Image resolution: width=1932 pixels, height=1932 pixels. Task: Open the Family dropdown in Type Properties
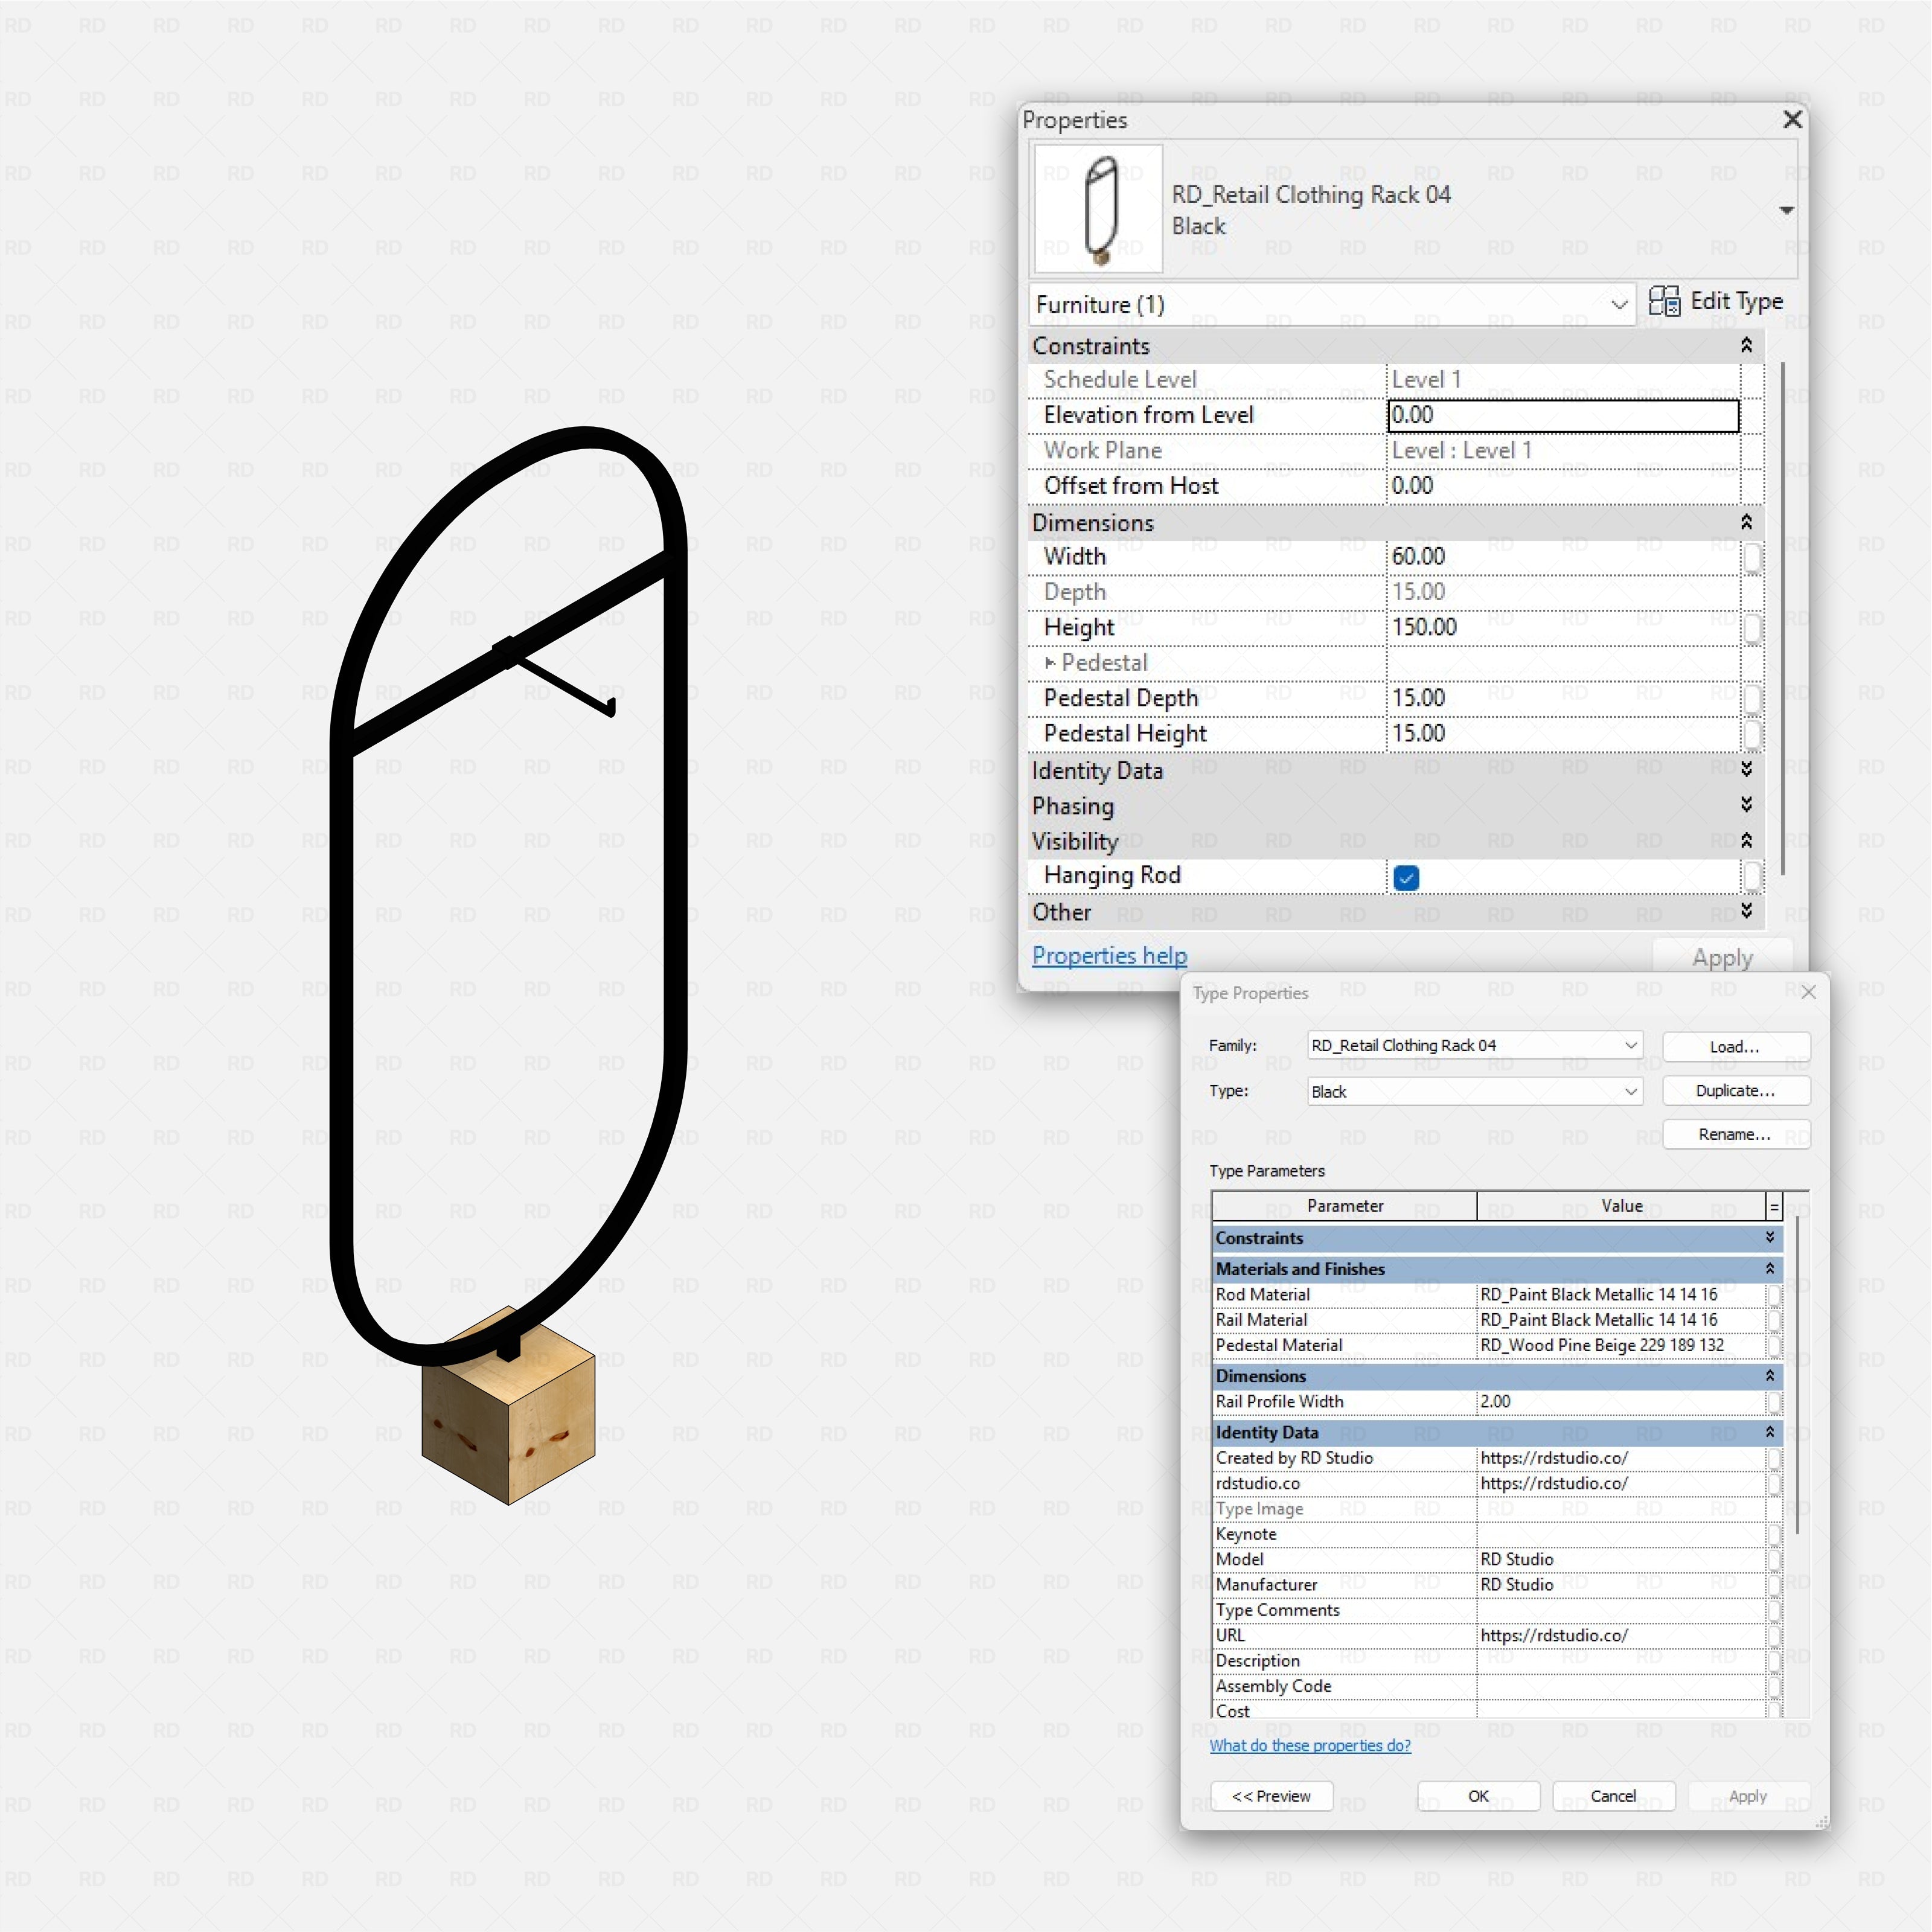click(1475, 1045)
